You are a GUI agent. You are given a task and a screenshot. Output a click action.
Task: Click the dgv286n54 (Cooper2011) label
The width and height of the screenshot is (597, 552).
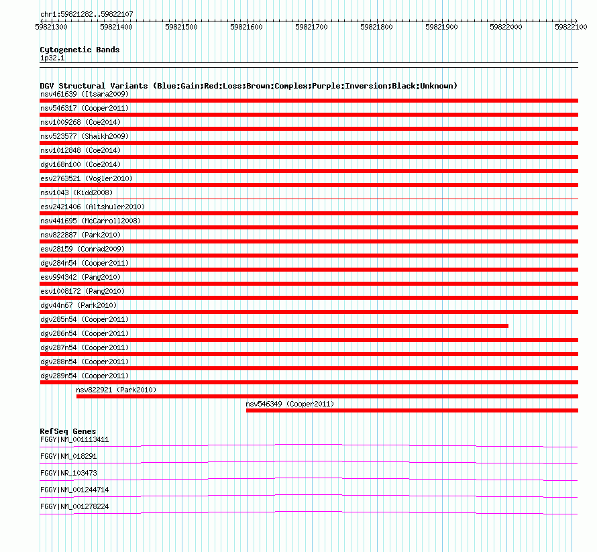[85, 333]
